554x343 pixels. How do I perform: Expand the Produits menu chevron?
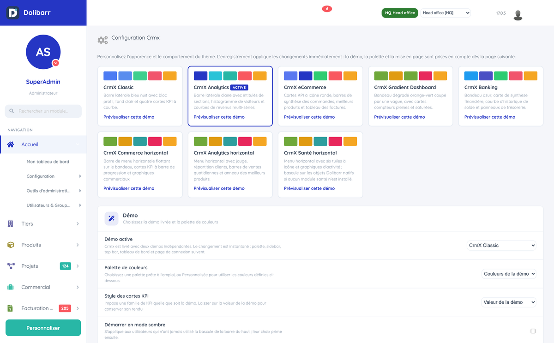coord(78,245)
